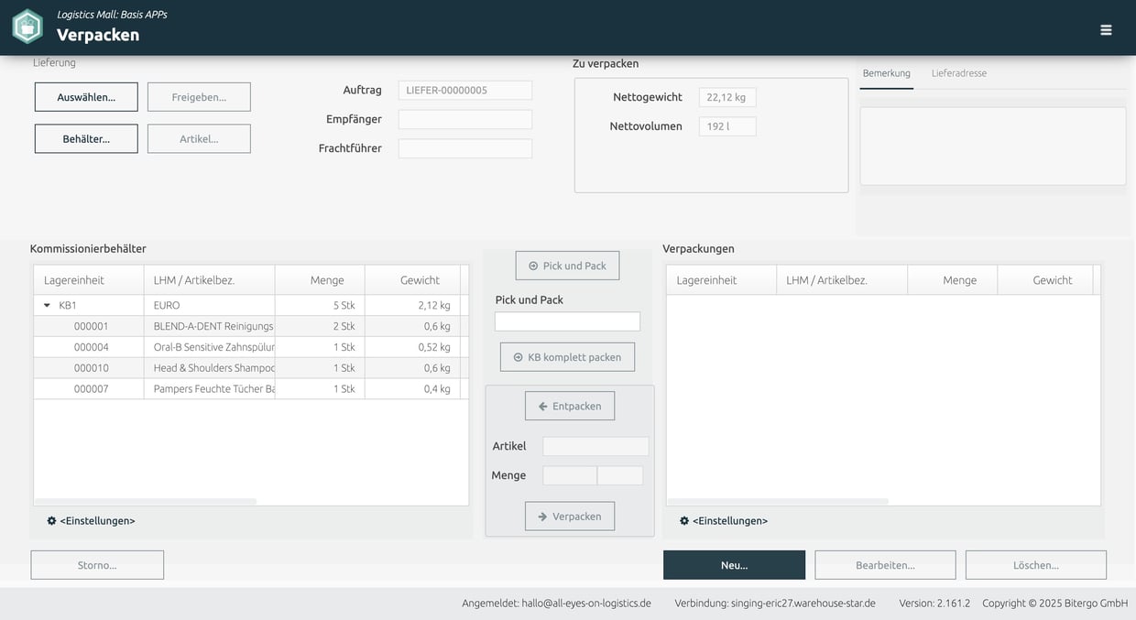Click the Verpacken app logo icon

[x=27, y=27]
